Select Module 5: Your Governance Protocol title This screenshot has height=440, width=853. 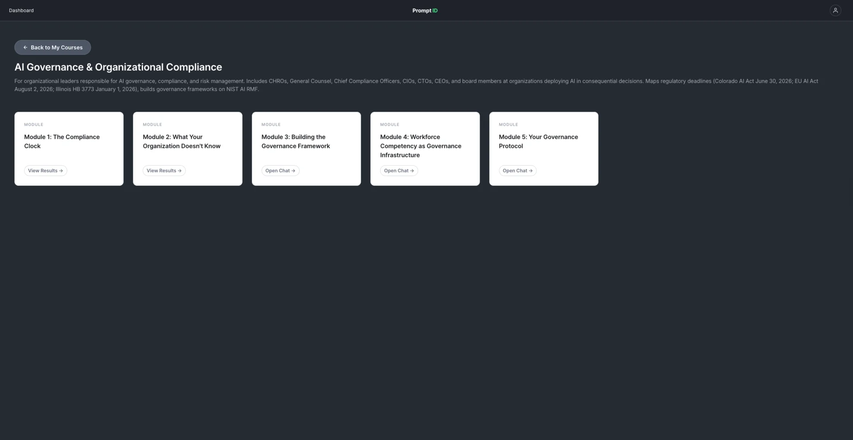(x=538, y=141)
